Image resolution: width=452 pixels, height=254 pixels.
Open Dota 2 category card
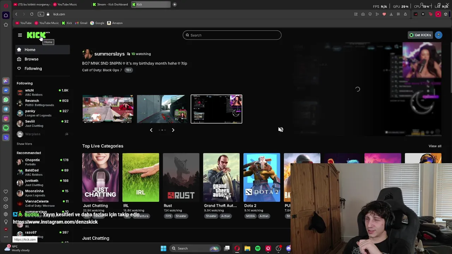click(261, 177)
